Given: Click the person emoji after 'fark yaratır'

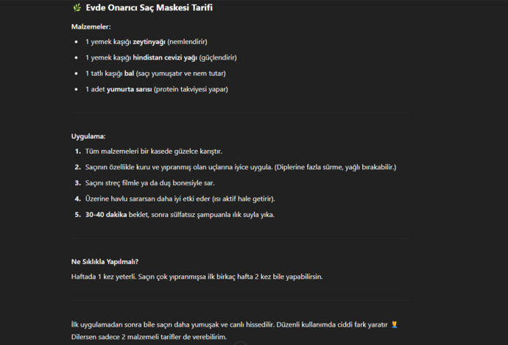Looking at the screenshot, I should pos(394,324).
